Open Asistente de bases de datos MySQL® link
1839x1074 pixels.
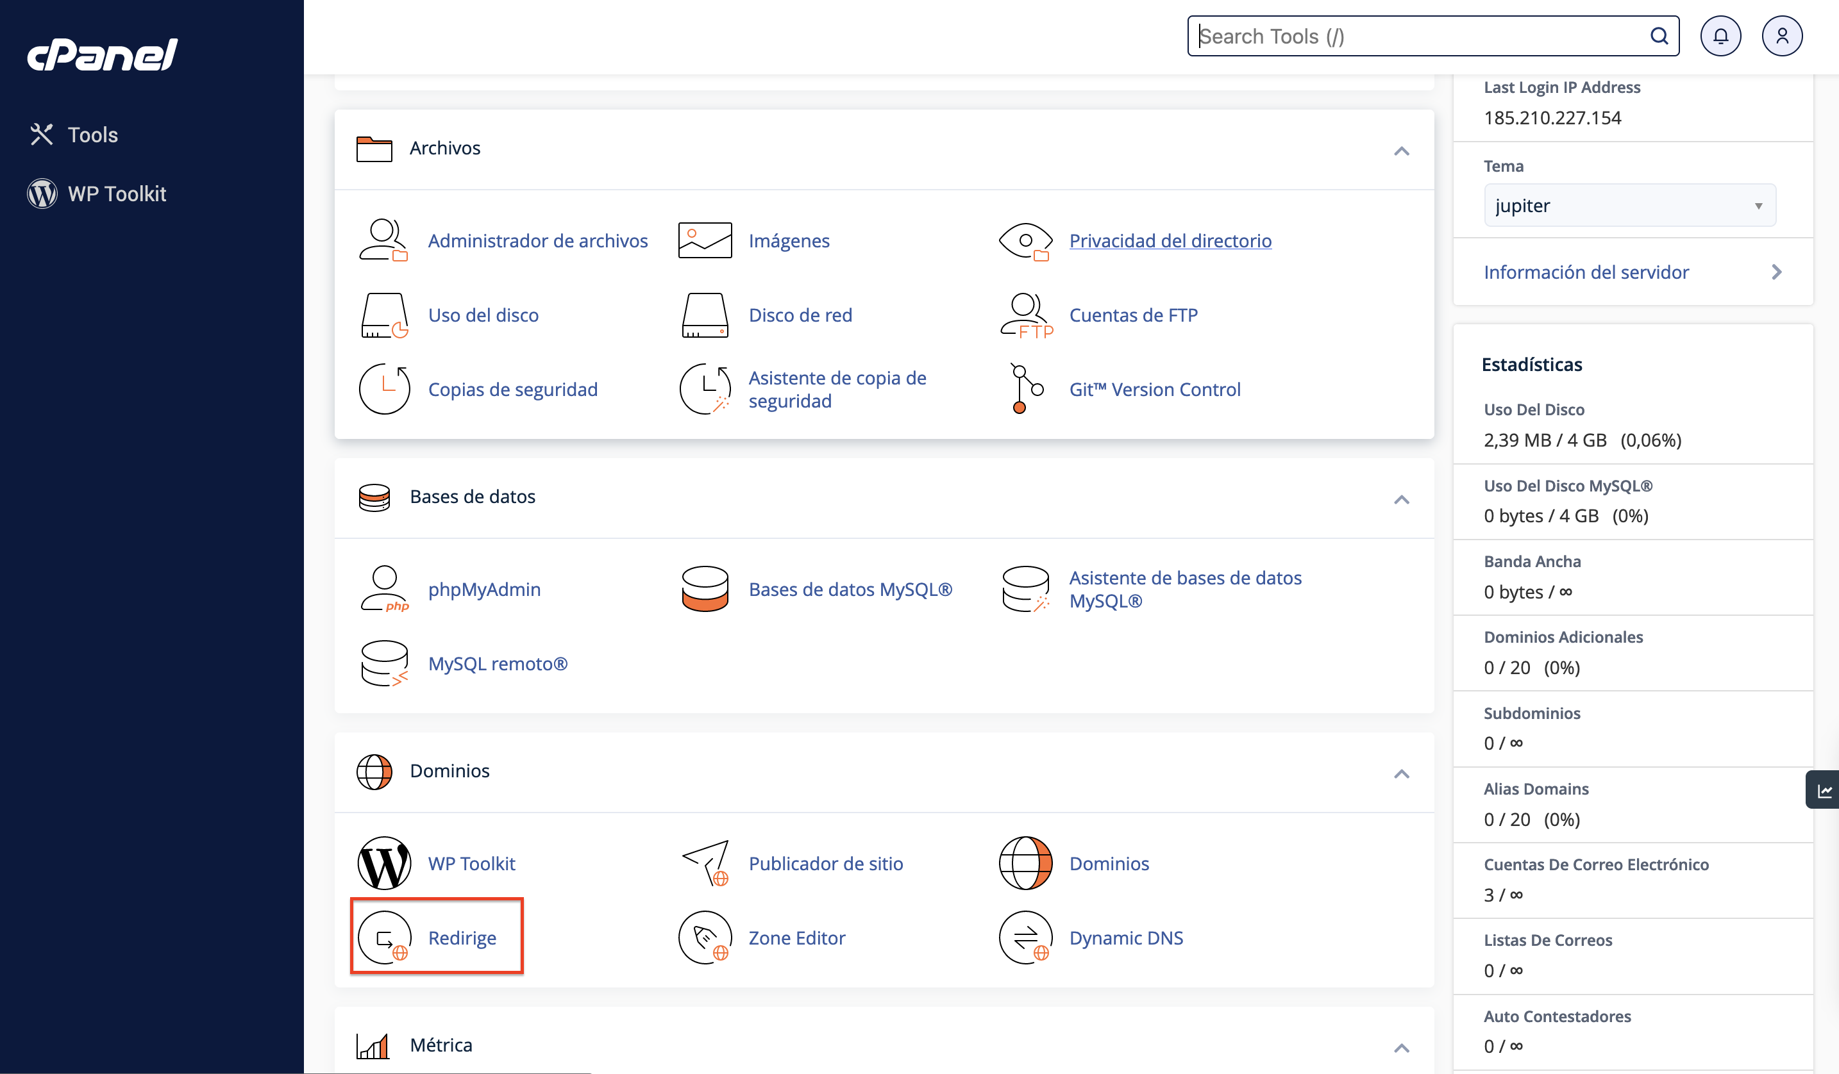(x=1185, y=589)
